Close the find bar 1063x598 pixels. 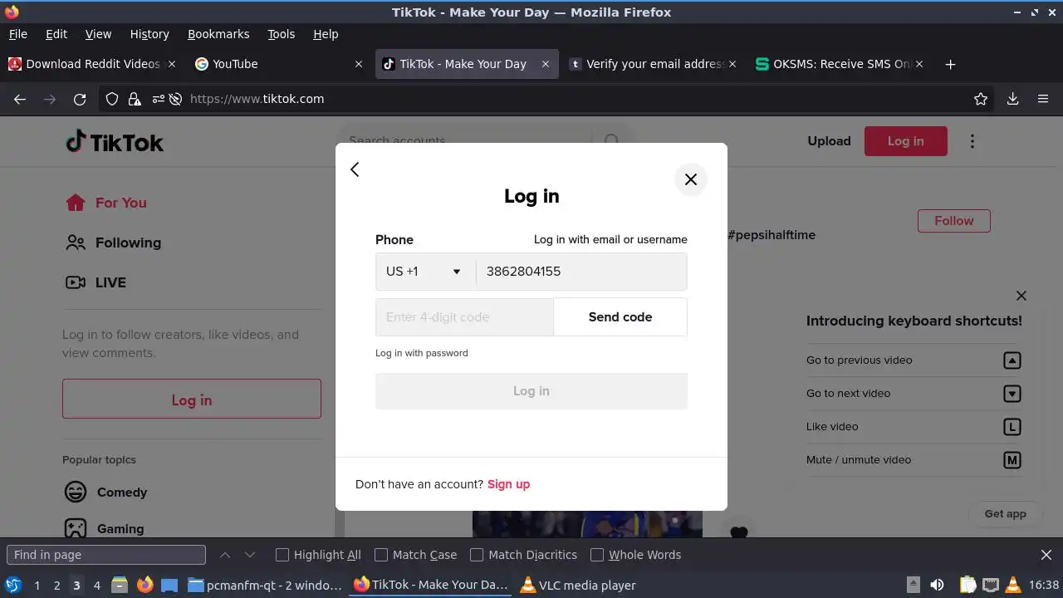coord(1046,555)
